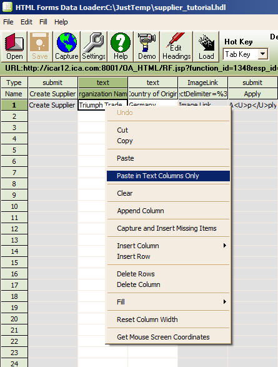
Task: Select Cut from the context menu
Action: pyautogui.click(x=168, y=130)
